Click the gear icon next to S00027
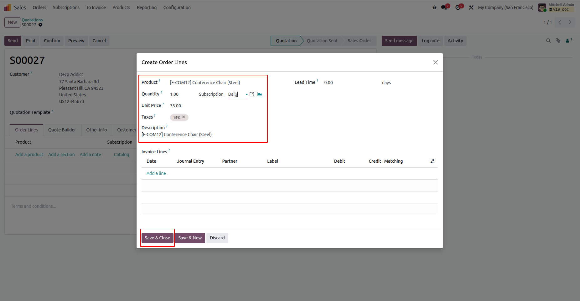Viewport: 580px width, 301px height. coord(40,25)
